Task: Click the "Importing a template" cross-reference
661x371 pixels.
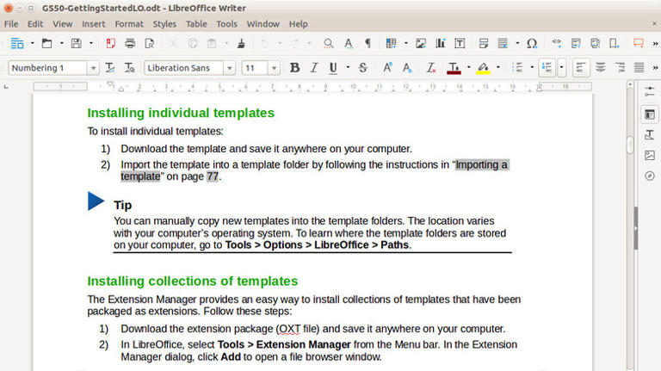Action: pyautogui.click(x=481, y=164)
